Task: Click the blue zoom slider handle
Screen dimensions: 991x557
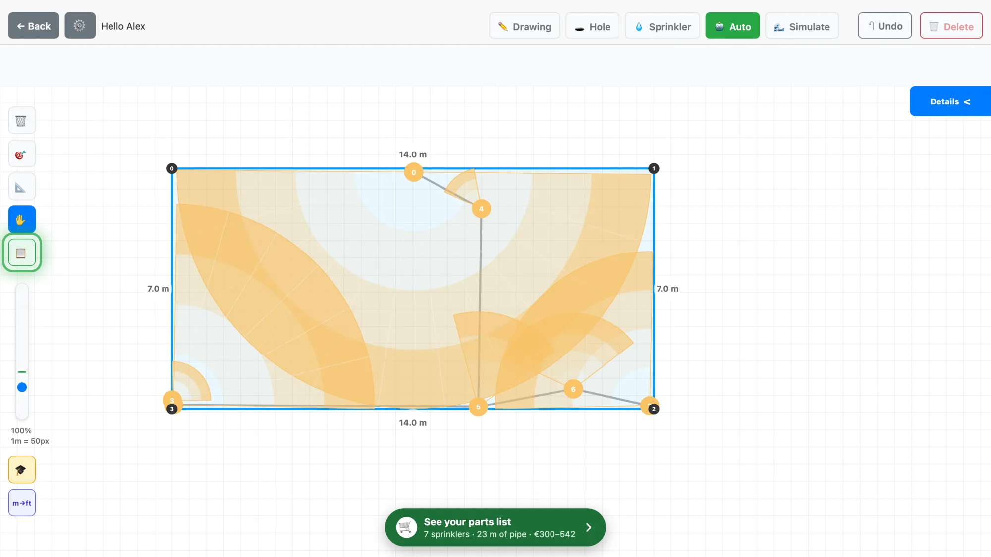Action: coord(22,387)
